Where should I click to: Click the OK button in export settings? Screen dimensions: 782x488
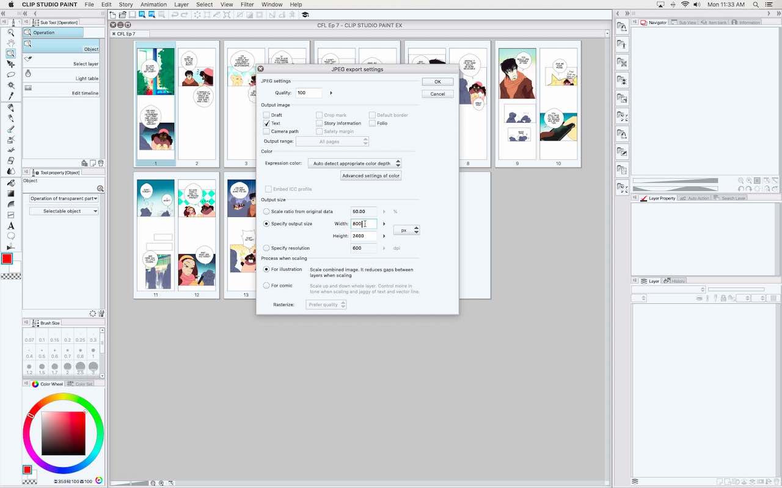437,81
